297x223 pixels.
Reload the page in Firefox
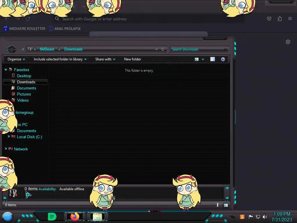pos(28,19)
